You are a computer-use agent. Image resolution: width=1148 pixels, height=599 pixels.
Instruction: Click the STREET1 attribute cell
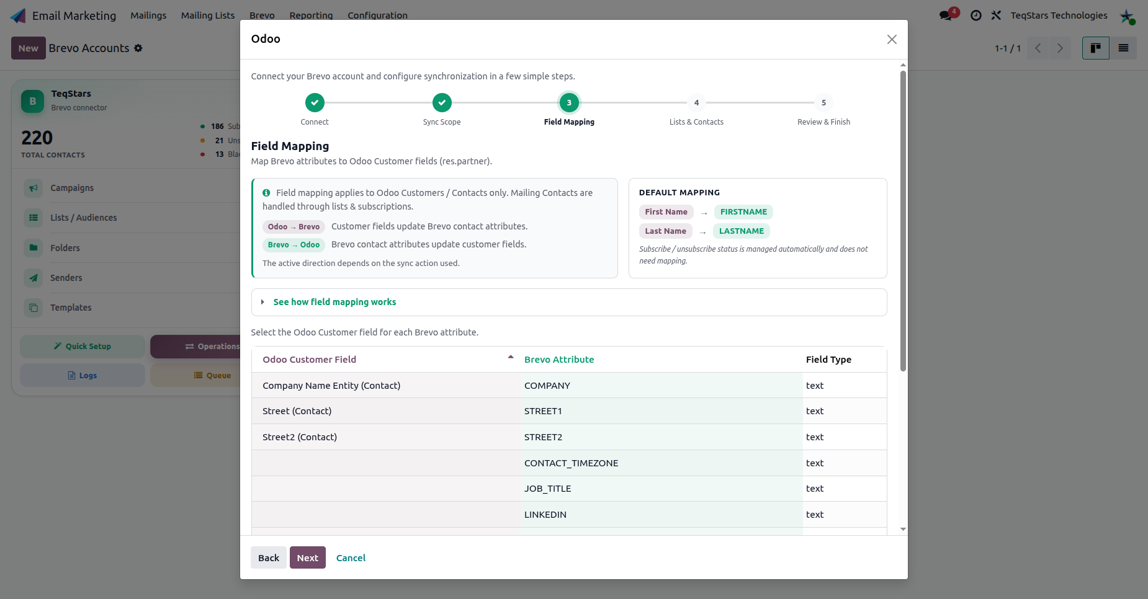pyautogui.click(x=661, y=411)
